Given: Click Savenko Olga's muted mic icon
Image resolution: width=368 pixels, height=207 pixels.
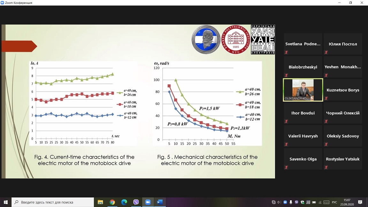Looking at the screenshot, I should 286,167.
